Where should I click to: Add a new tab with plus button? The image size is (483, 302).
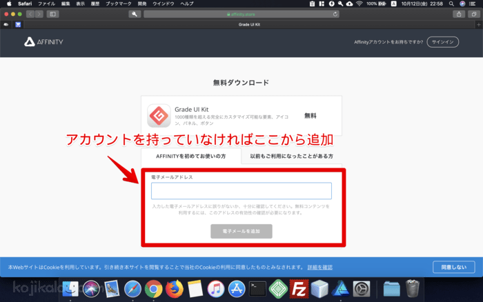click(x=479, y=25)
